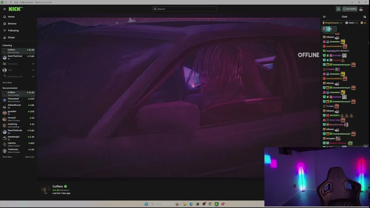Open DeenTheGreat under Following list
Image resolution: width=370 pixels, height=208 pixels.
[18, 57]
